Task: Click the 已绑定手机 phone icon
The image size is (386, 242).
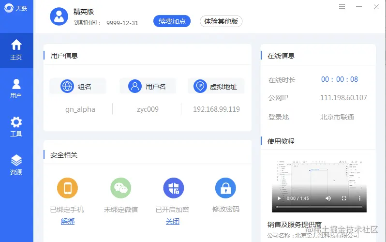Action: [x=67, y=188]
